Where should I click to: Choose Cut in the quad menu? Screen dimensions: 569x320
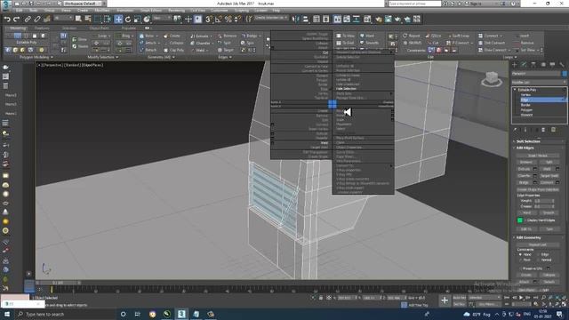click(325, 52)
